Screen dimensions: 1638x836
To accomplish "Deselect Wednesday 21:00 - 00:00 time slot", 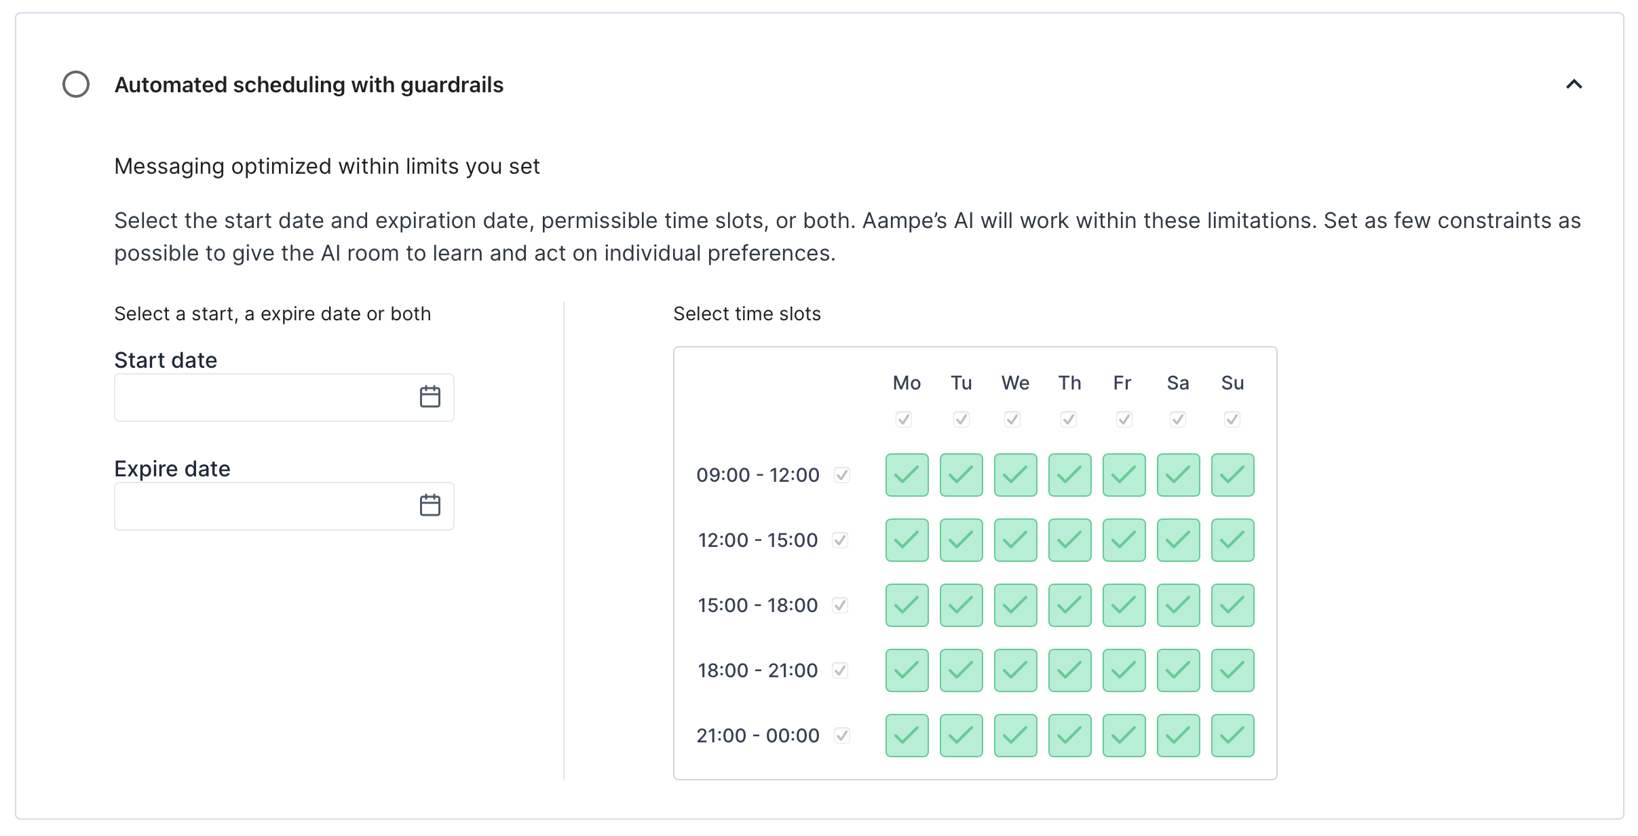I will (x=1016, y=736).
